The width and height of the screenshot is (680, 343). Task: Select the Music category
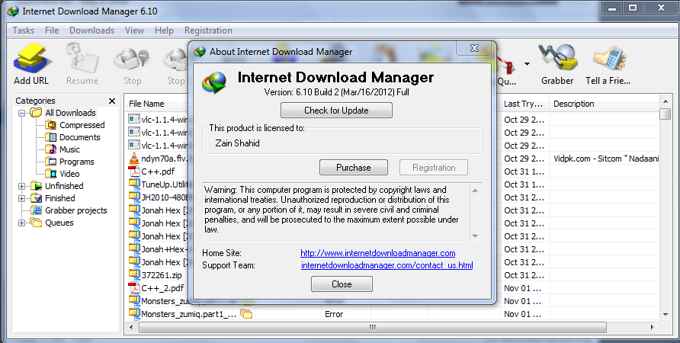[63, 149]
